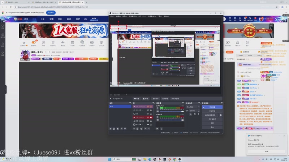
Task: Open advanced audio properties in mixer footer
Action: pyautogui.click(x=157, y=129)
